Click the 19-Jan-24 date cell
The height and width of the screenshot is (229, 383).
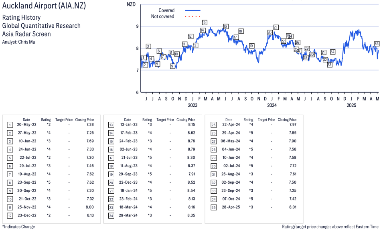click(x=129, y=190)
